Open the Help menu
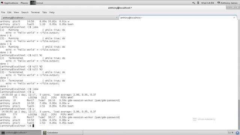 [52, 12]
